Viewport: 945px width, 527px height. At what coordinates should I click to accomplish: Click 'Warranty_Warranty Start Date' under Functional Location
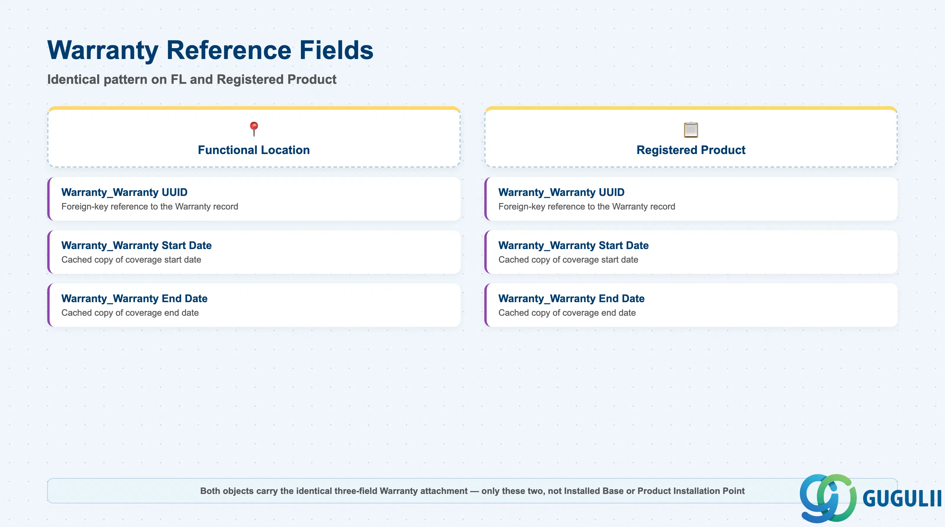(136, 245)
